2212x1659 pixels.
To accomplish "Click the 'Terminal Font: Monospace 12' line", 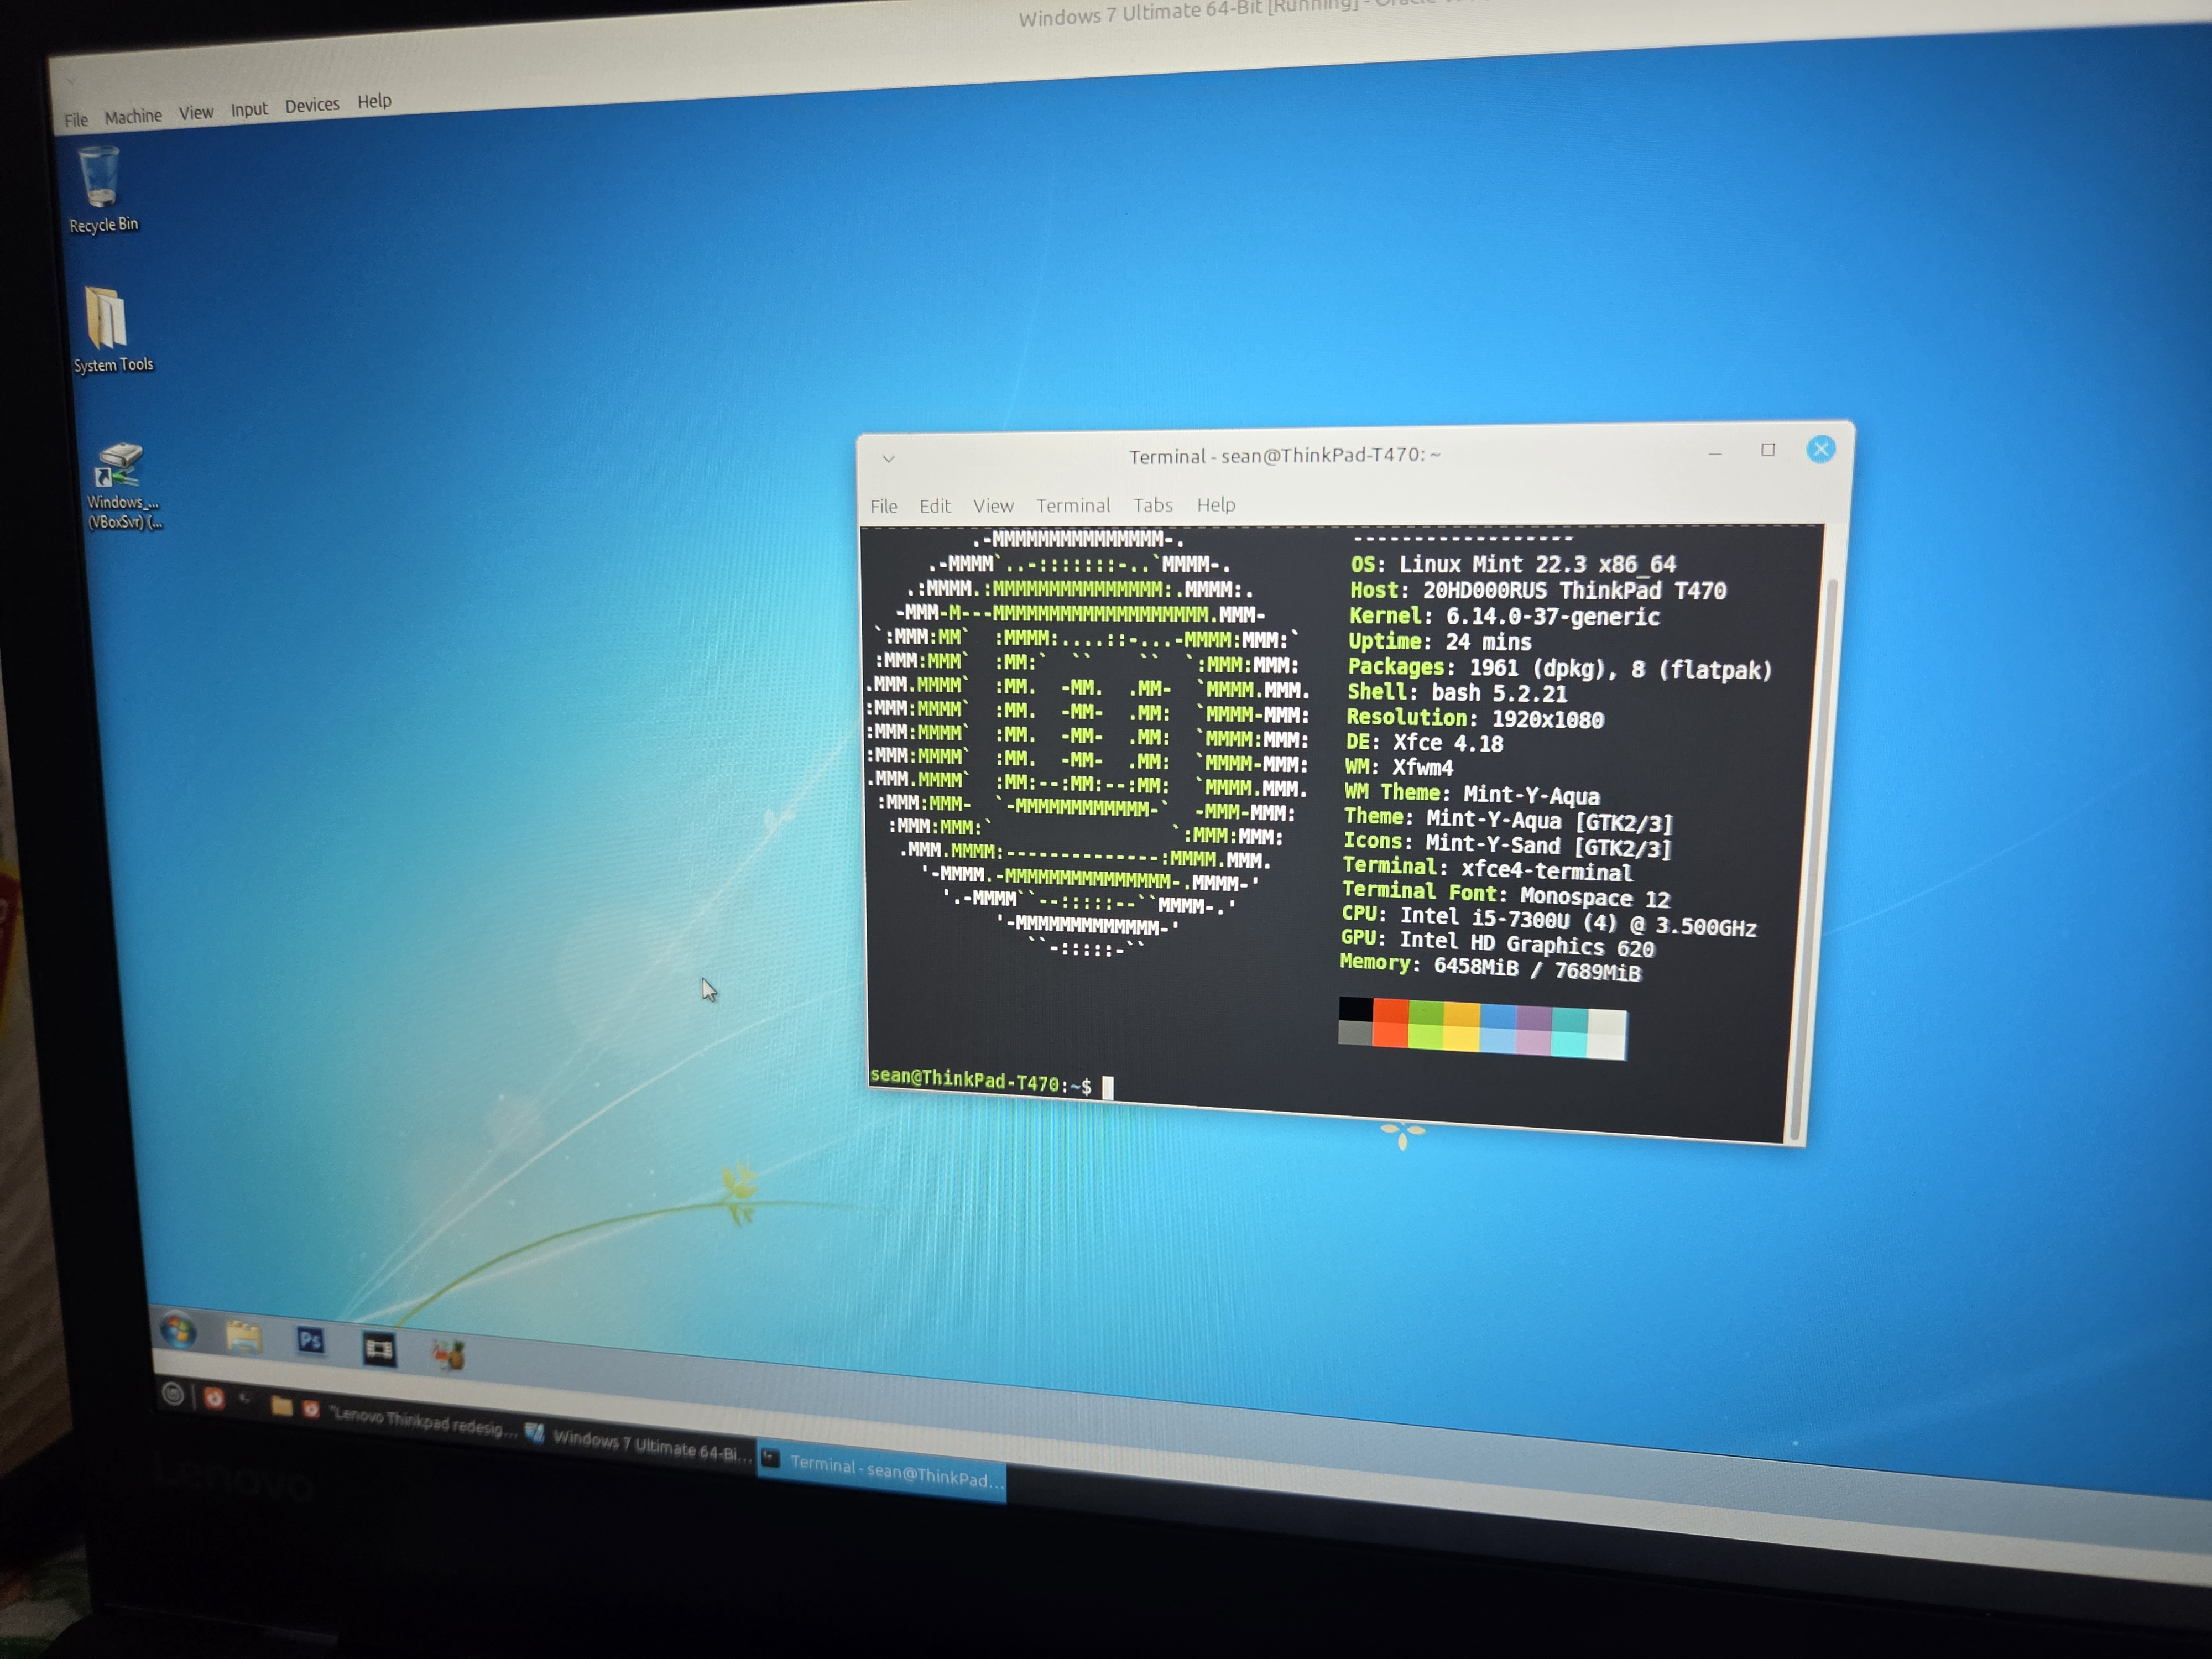I will click(1506, 894).
